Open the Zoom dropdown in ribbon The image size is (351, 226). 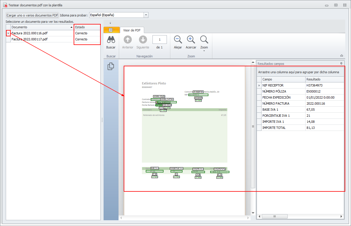(x=204, y=43)
